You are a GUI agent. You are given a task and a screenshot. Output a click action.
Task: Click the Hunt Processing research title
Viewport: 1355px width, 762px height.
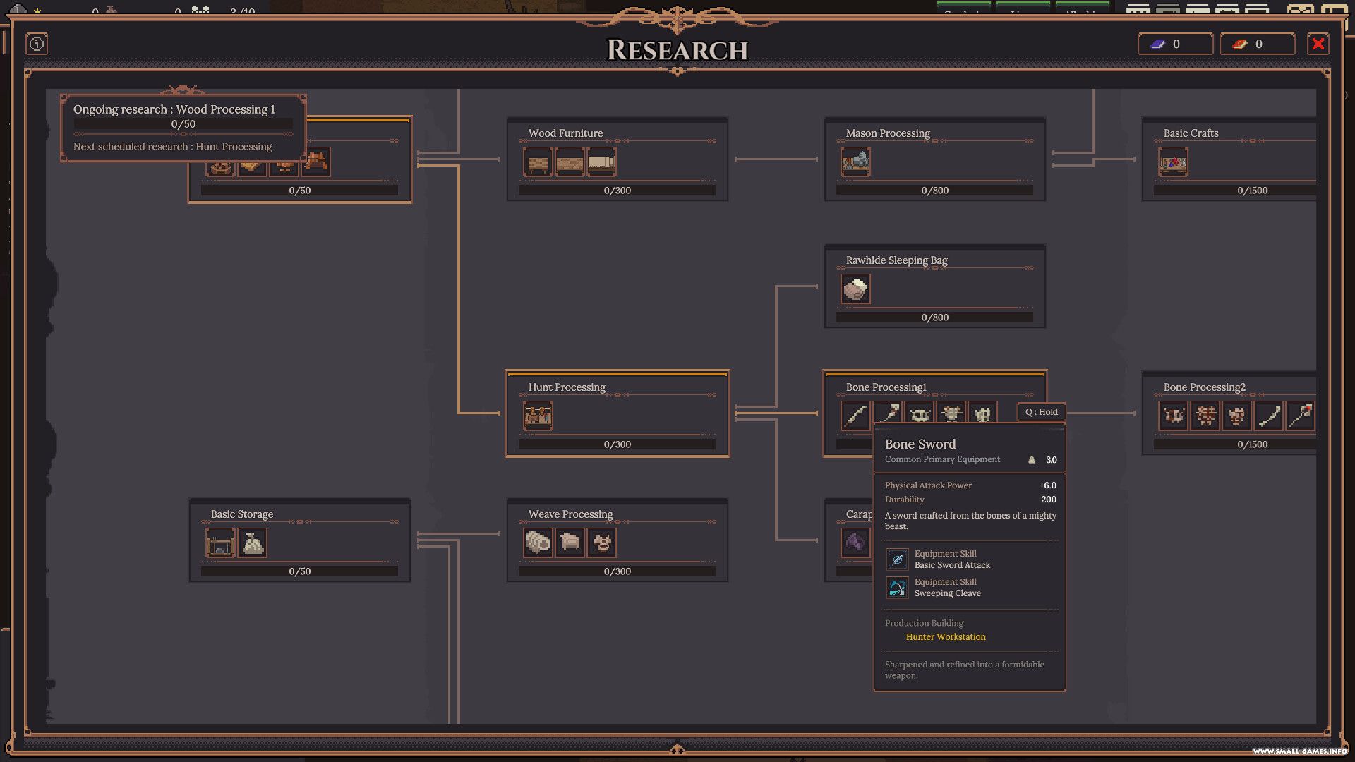(x=567, y=387)
